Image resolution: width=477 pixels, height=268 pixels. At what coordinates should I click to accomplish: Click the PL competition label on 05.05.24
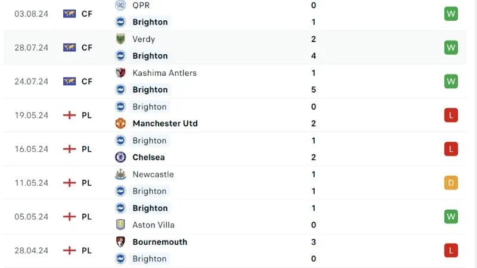(x=87, y=217)
